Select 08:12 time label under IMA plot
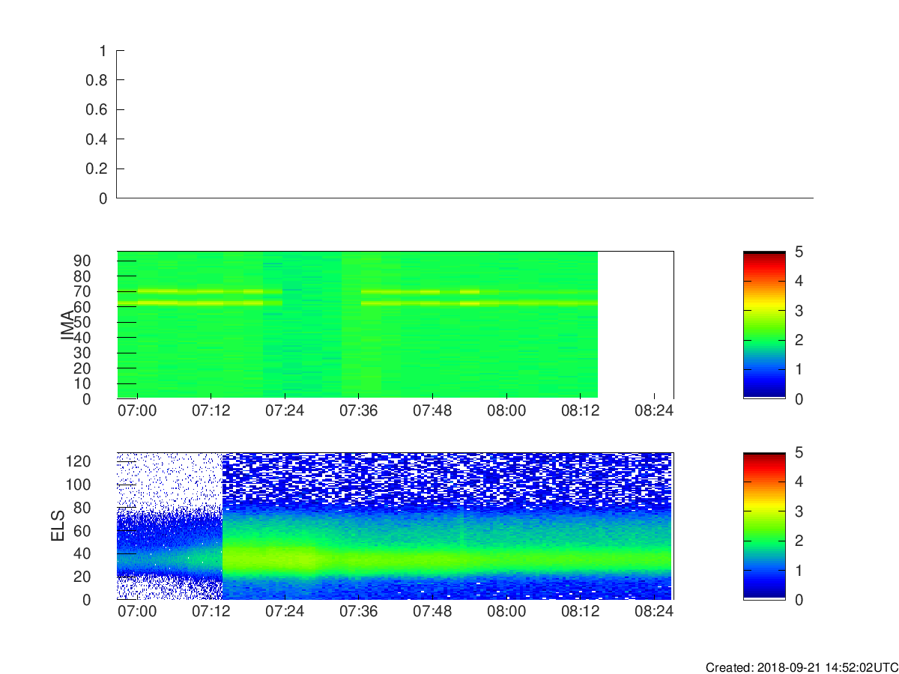 click(x=581, y=411)
